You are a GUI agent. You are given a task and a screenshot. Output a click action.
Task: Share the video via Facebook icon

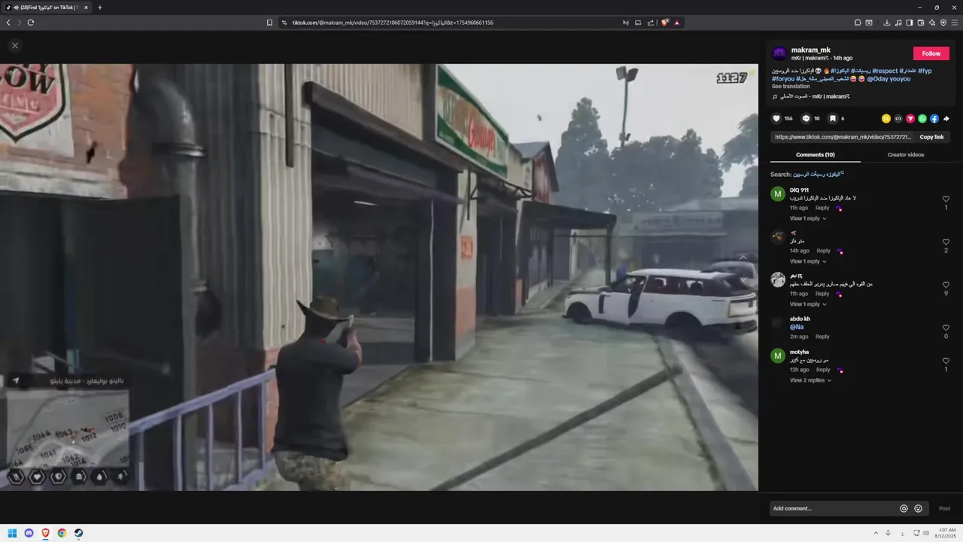click(x=934, y=118)
